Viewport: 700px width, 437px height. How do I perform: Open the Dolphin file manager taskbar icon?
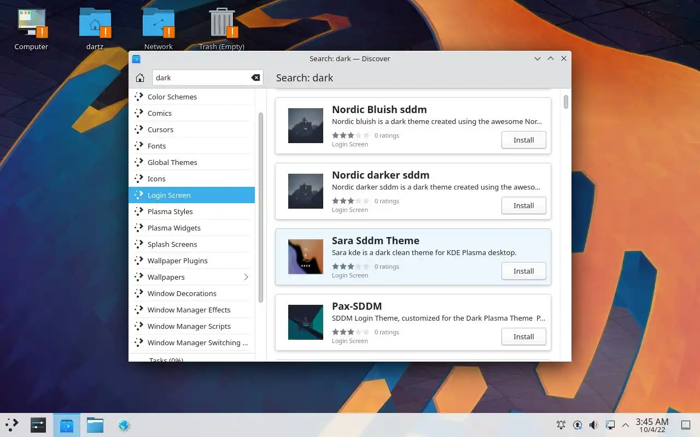point(95,425)
